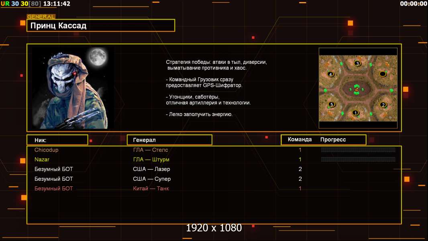Click the 'Прогресс' column header

(x=333, y=139)
